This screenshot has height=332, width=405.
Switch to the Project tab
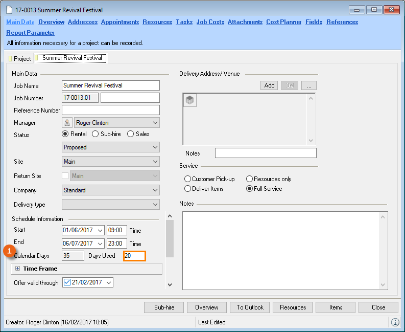click(19, 59)
